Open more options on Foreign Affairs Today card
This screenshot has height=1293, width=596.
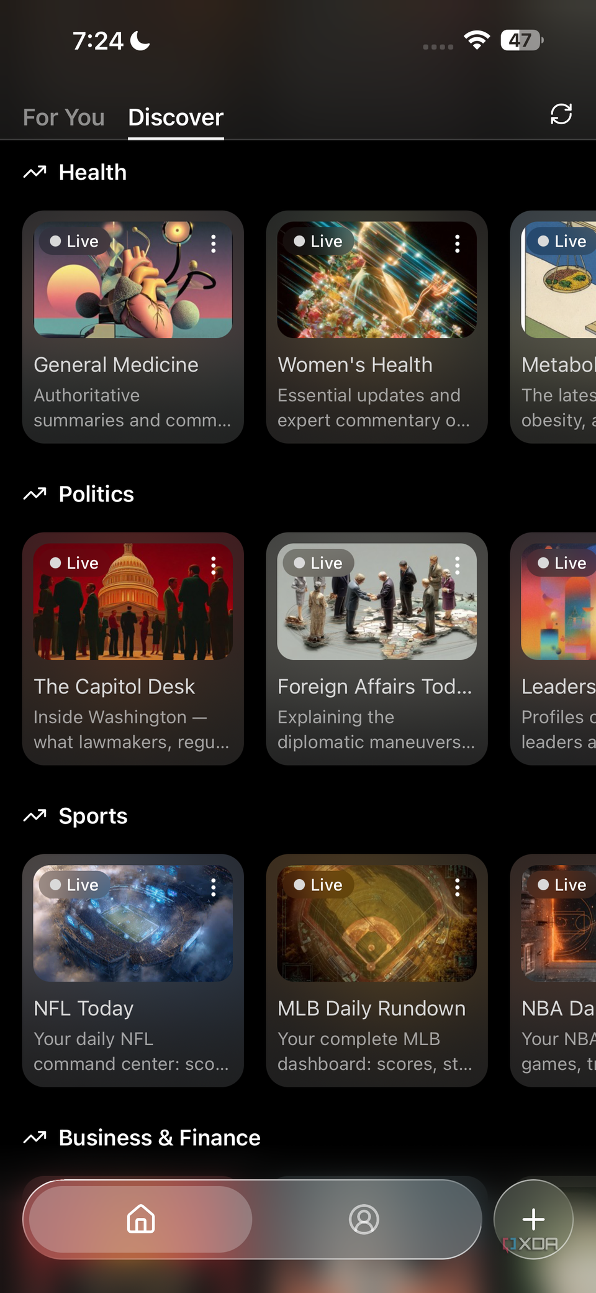pos(458,565)
